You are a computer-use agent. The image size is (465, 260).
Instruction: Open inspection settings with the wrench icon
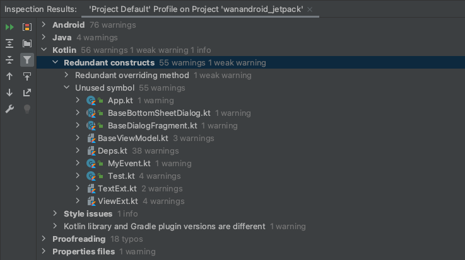(x=9, y=109)
